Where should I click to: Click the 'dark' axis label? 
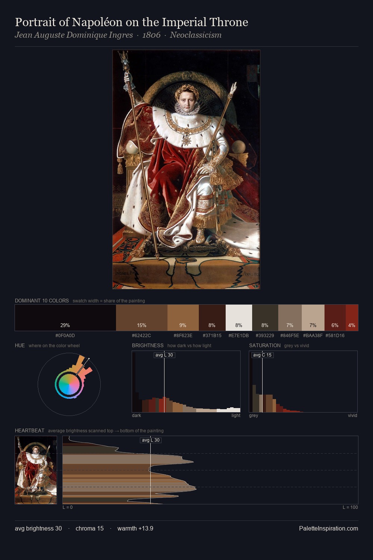coord(137,416)
